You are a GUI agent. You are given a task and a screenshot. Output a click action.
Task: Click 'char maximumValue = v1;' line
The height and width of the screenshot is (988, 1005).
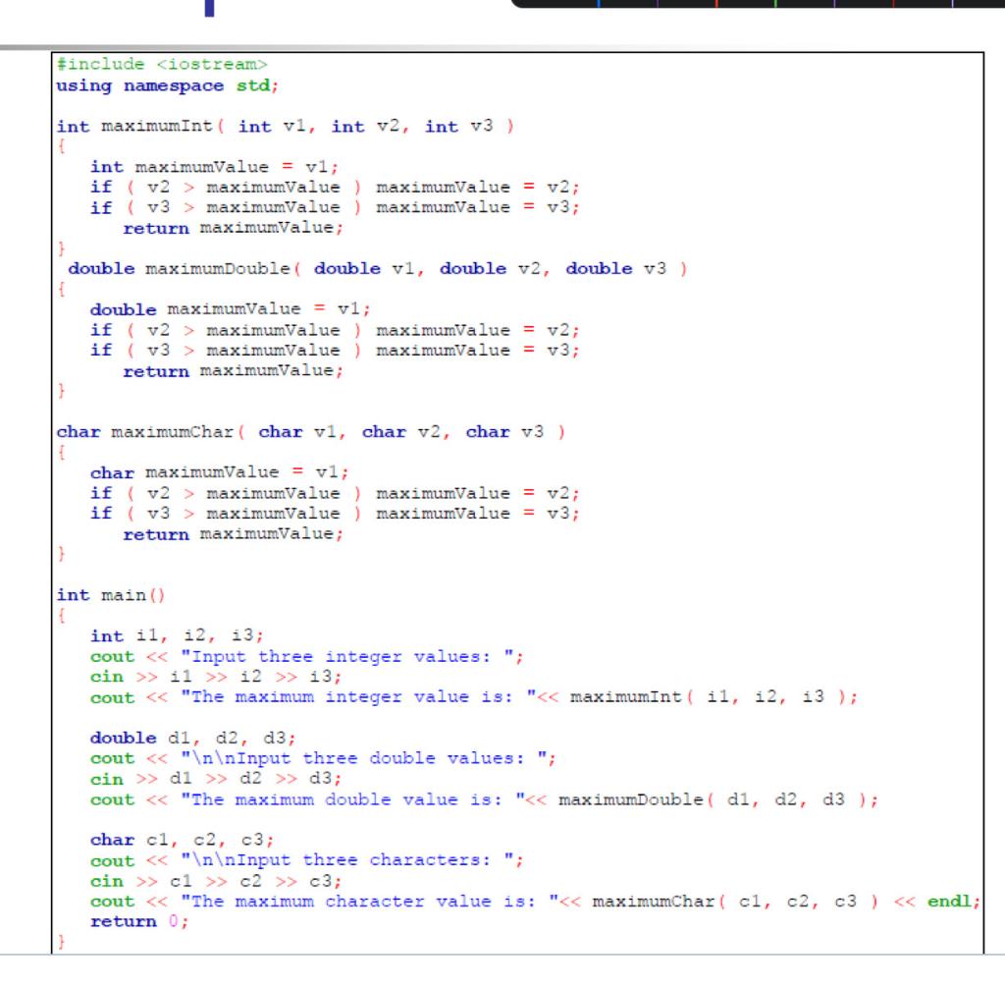(x=219, y=472)
